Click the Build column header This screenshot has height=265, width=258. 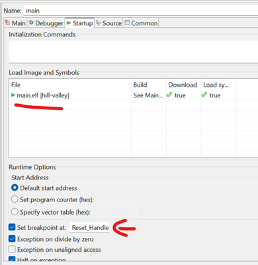149,85
